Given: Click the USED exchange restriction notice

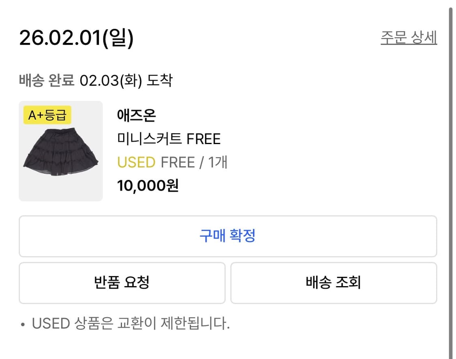Looking at the screenshot, I should coord(130,323).
